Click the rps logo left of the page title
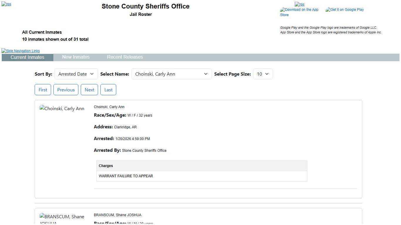Screen dimensions: 401x225 [x=6, y=4]
